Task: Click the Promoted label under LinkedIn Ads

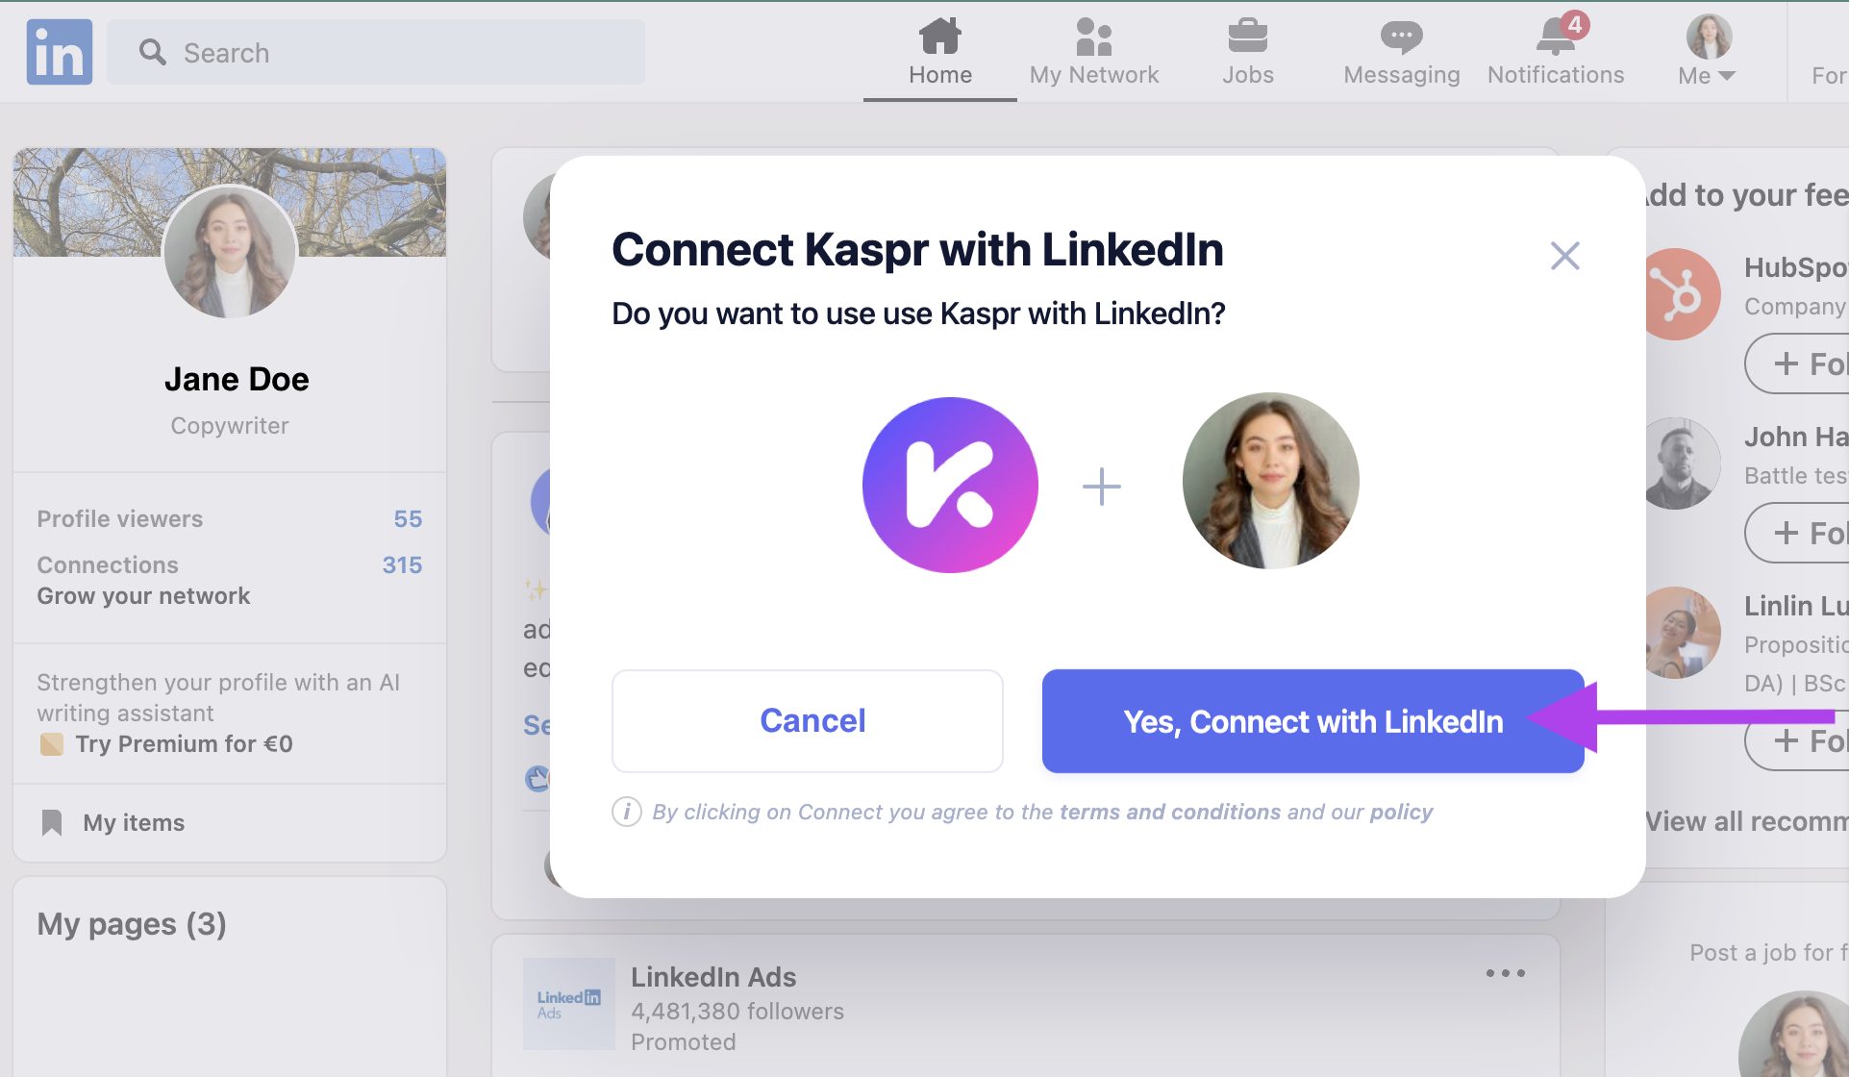Action: (684, 1042)
